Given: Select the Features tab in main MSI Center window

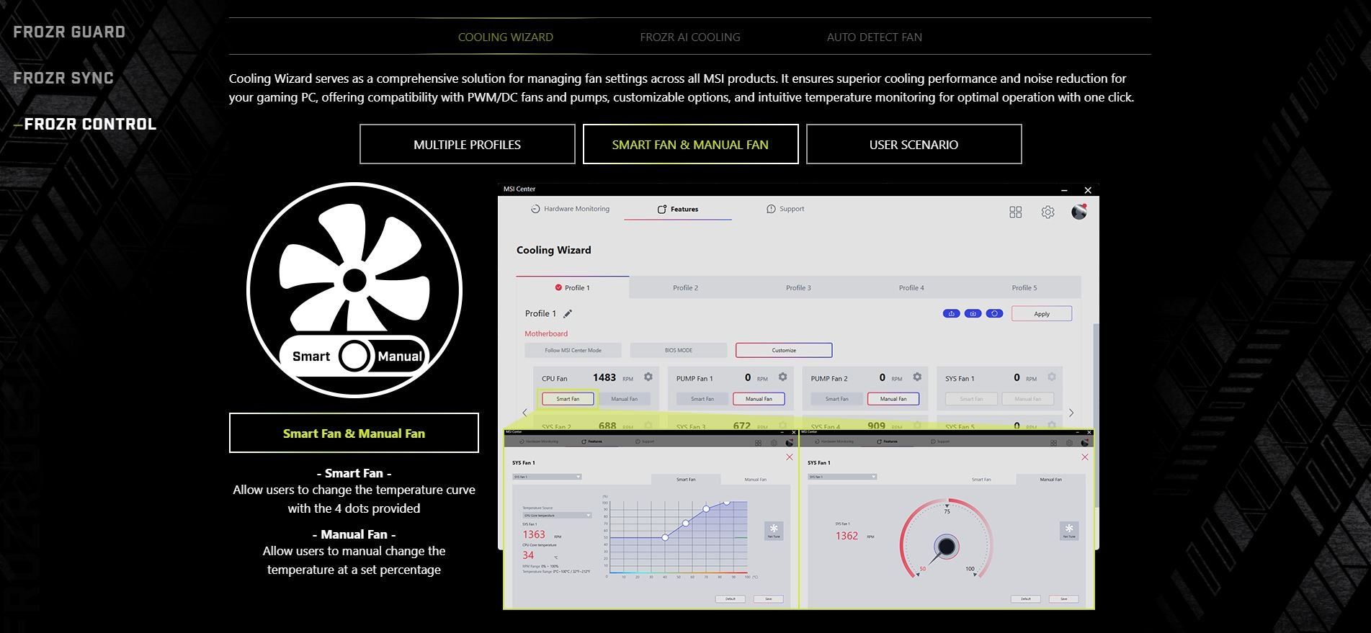Looking at the screenshot, I should point(677,209).
